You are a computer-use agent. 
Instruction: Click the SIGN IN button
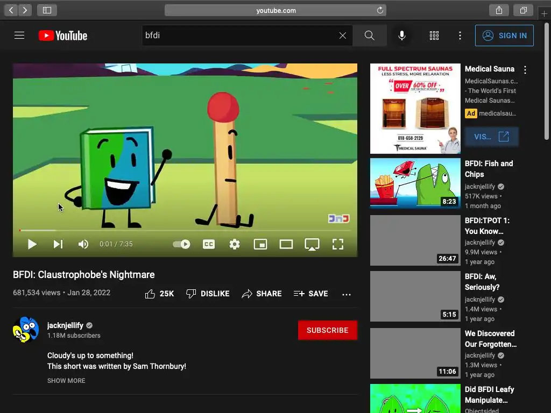click(504, 35)
